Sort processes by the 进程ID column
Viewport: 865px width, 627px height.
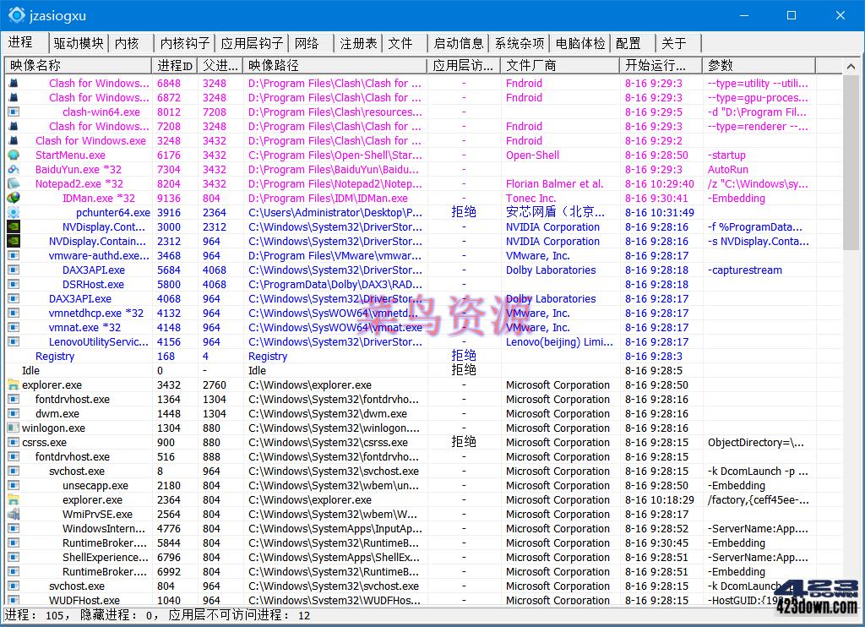[x=175, y=64]
